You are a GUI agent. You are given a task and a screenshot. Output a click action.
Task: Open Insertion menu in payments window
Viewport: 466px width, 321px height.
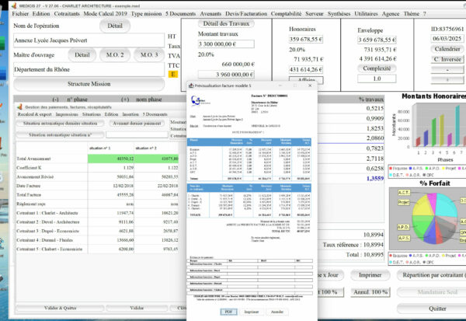[x=130, y=114]
